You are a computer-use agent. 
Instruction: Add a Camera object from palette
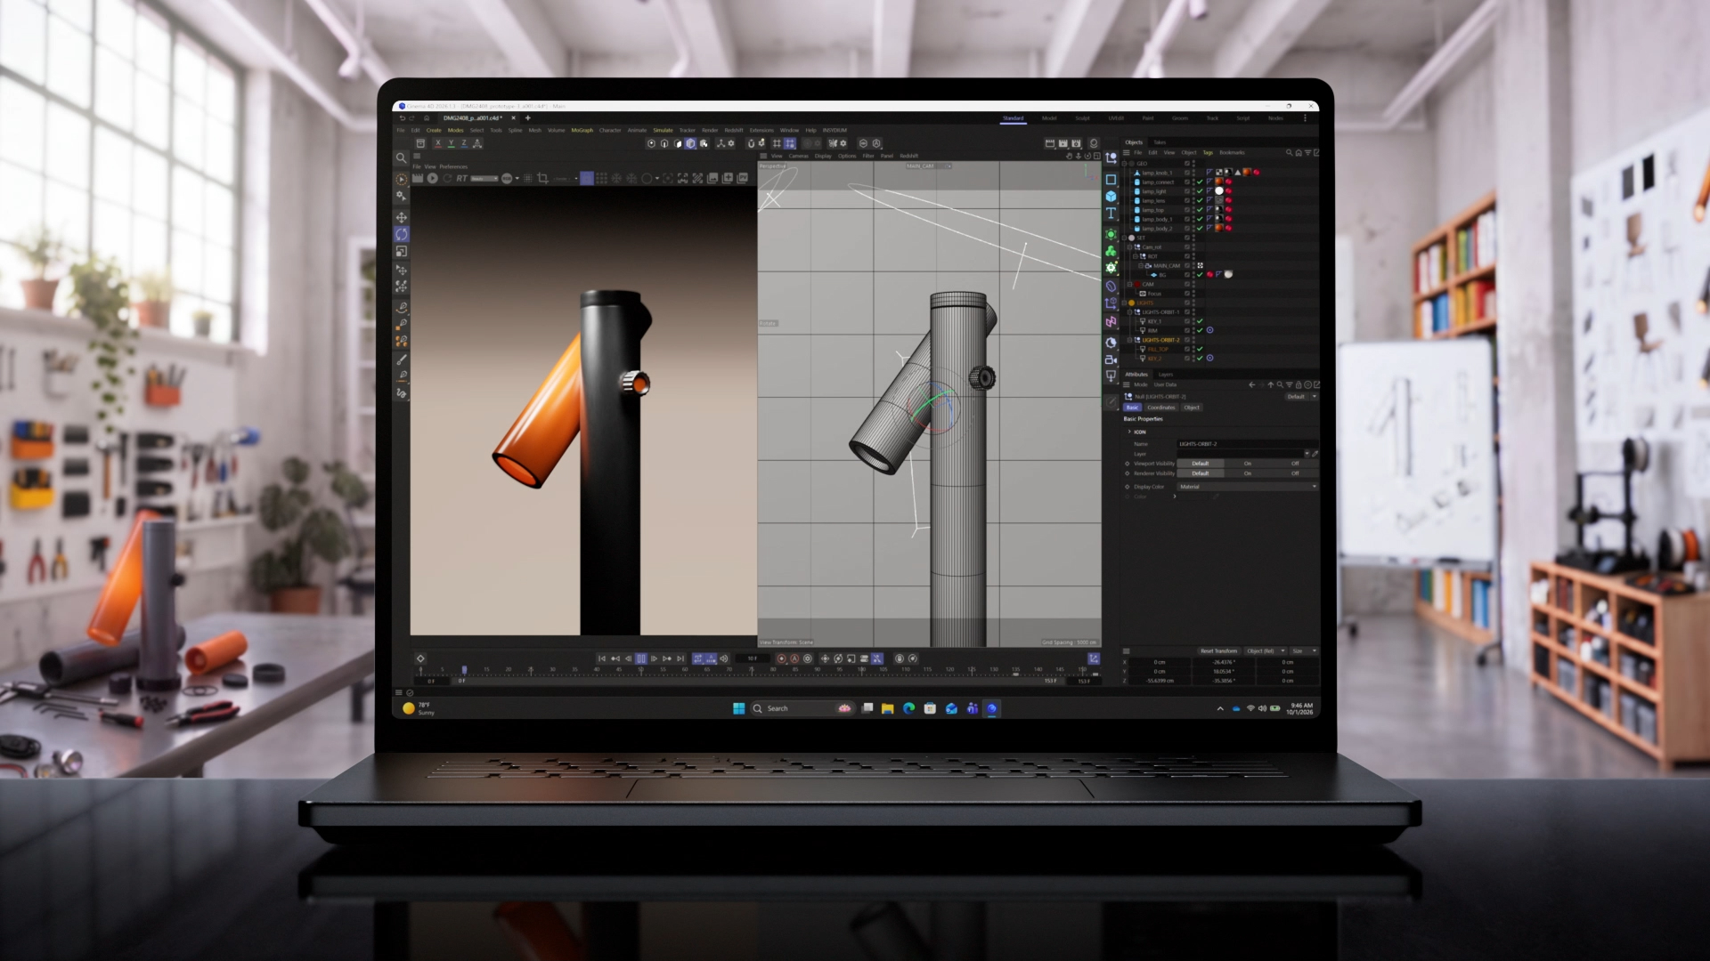tap(1111, 359)
